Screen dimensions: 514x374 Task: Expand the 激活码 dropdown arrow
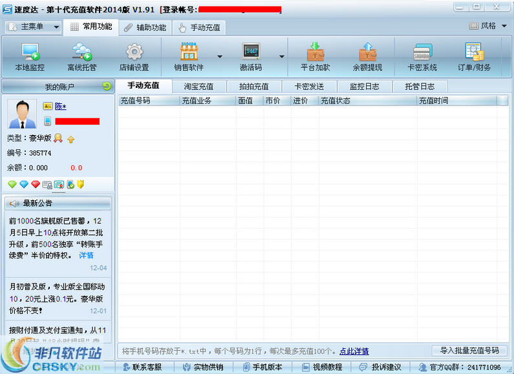coord(282,57)
